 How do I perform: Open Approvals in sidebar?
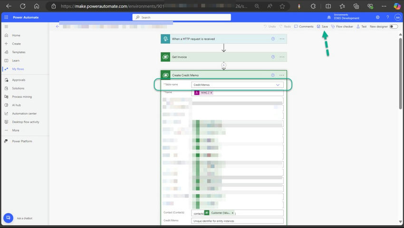[x=19, y=80]
